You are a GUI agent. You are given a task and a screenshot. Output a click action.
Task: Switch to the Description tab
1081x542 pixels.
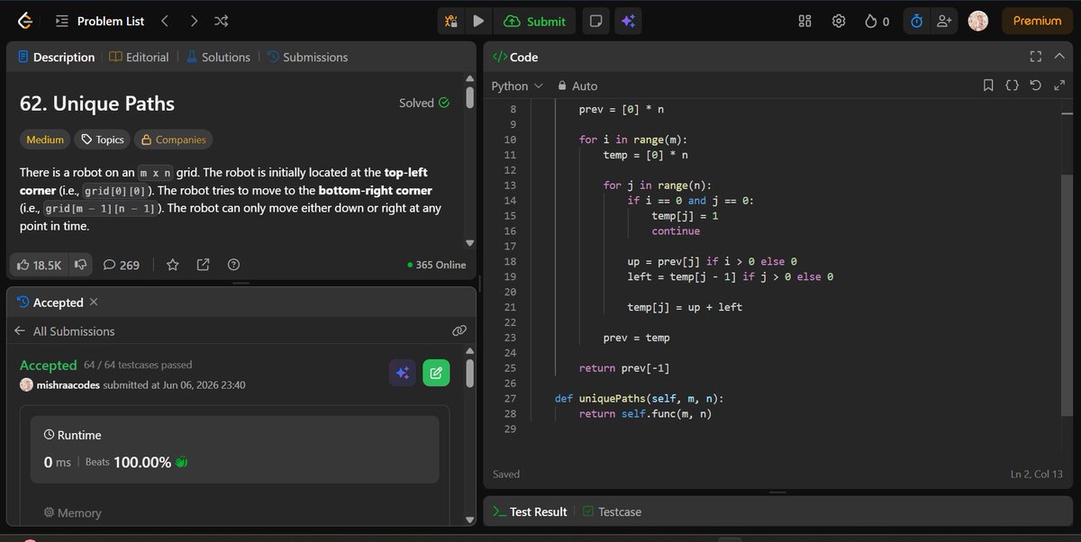[56, 57]
